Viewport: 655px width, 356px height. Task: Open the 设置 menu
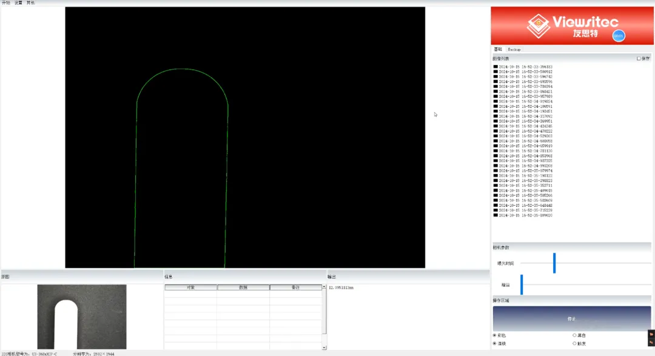click(18, 2)
